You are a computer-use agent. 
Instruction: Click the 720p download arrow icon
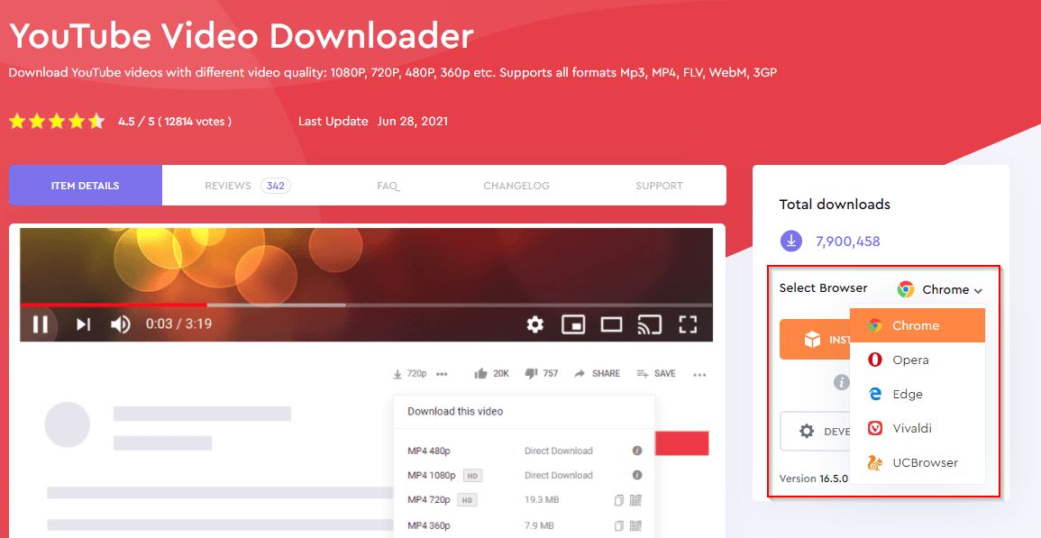pos(397,374)
